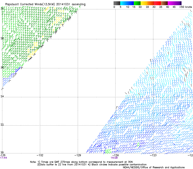The height and width of the screenshot is (169, 193).
Task: Click the latitude label 26
Action: 2,67
